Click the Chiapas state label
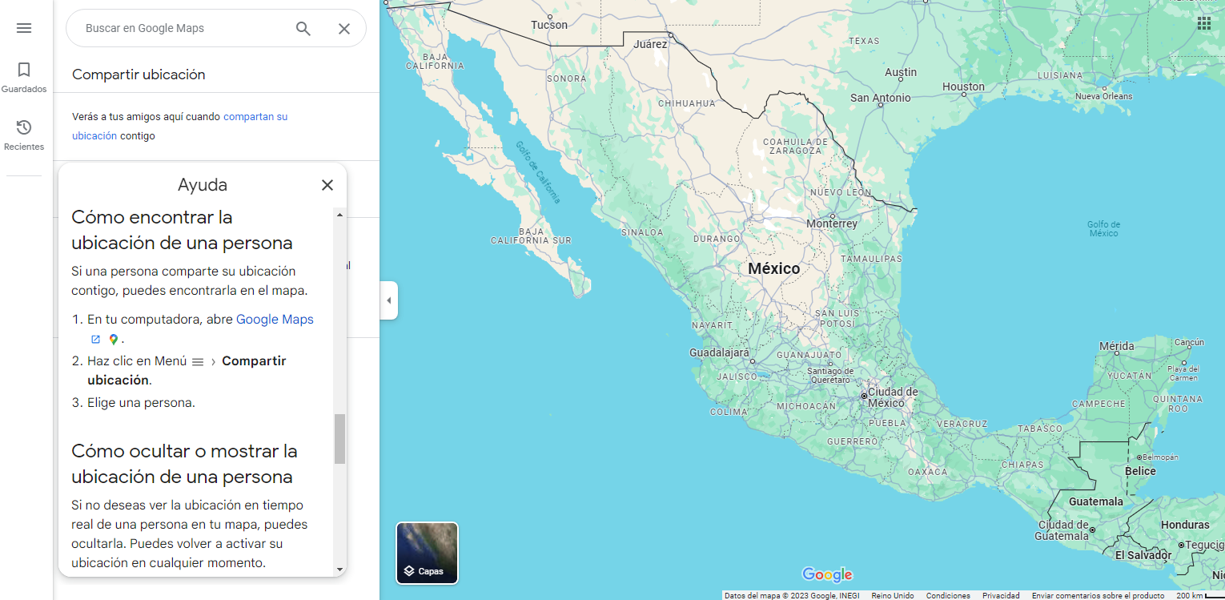1225x600 pixels. [1022, 465]
